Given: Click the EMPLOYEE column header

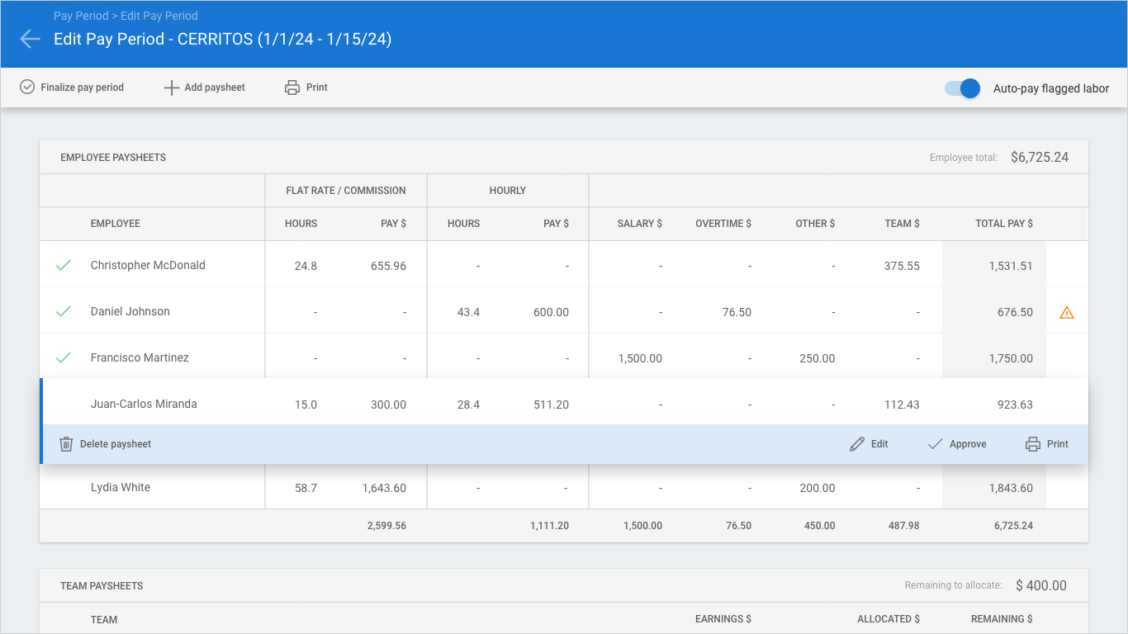Looking at the screenshot, I should point(116,224).
